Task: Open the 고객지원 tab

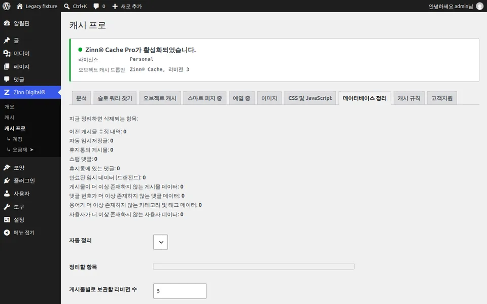Action: tap(442, 98)
